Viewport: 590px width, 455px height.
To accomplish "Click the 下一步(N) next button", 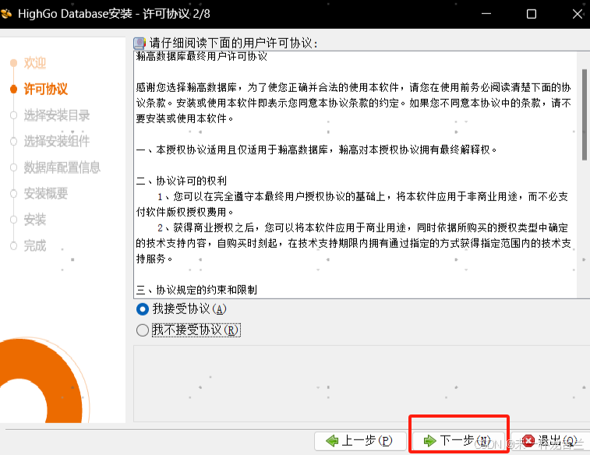I will (458, 441).
